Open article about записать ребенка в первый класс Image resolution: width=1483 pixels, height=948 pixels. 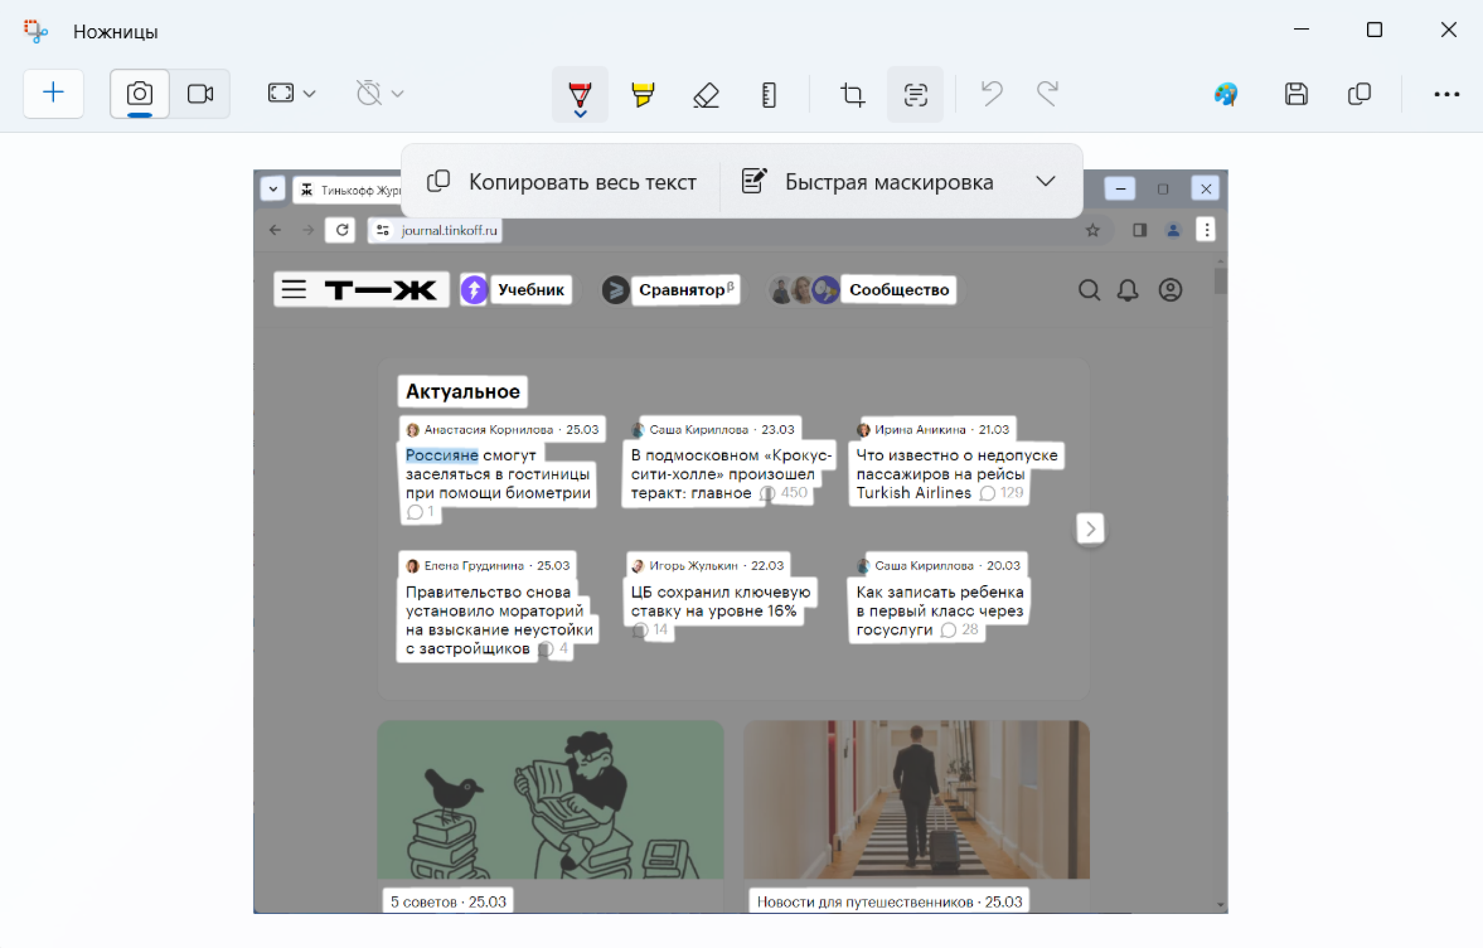(940, 610)
